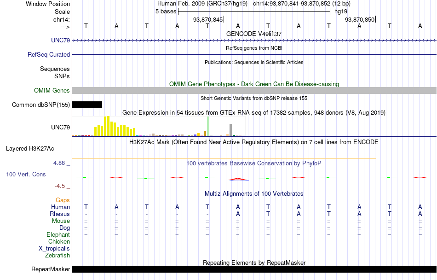Click the 100 Vert. Cons track label
This screenshot has height=280, width=437.
[26, 174]
